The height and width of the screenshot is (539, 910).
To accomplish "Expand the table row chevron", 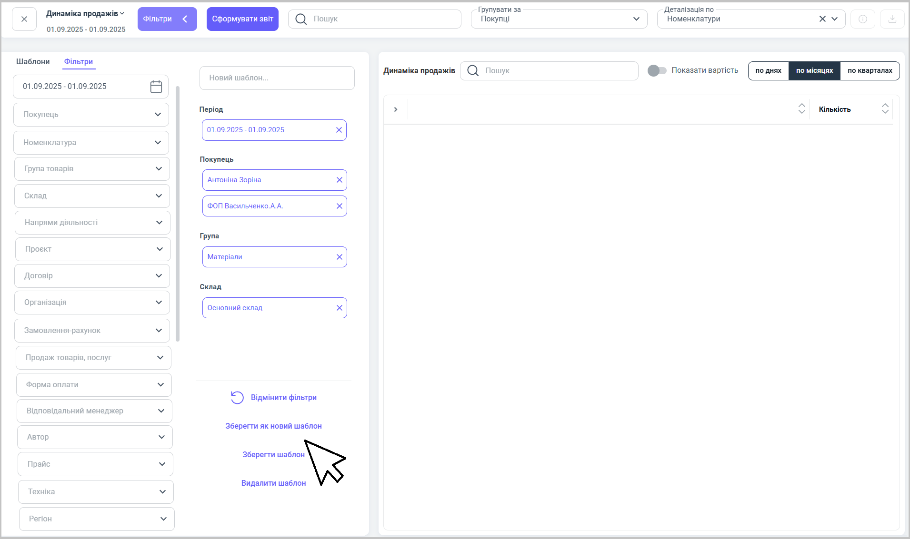I will pyautogui.click(x=395, y=109).
